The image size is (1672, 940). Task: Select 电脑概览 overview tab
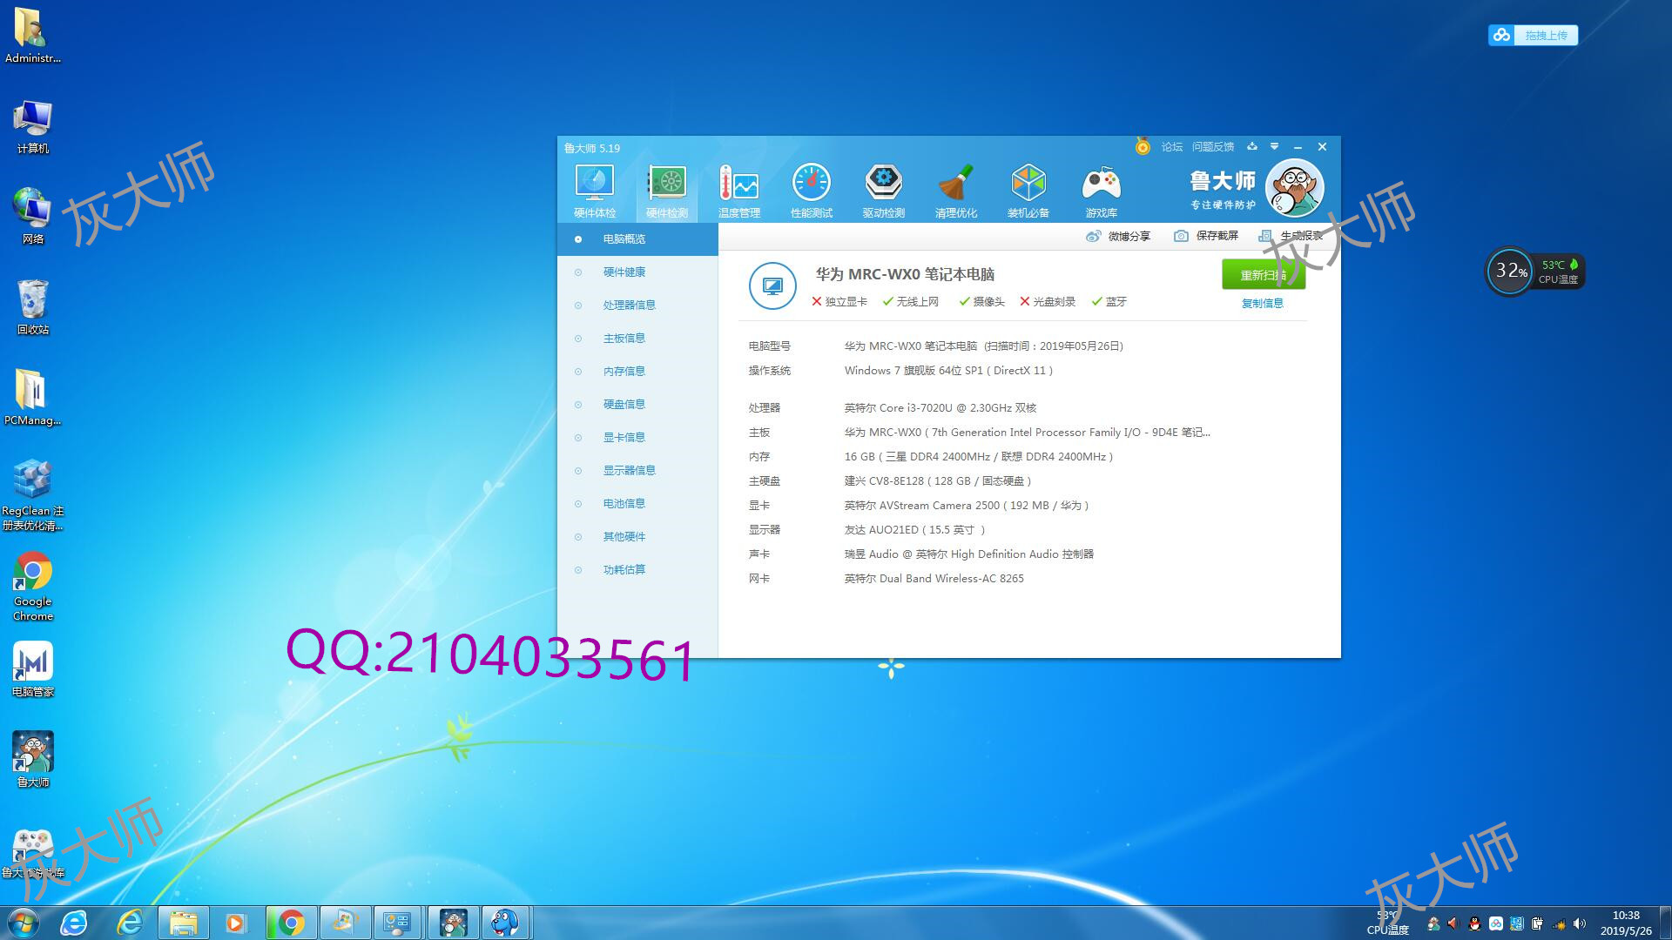[637, 239]
